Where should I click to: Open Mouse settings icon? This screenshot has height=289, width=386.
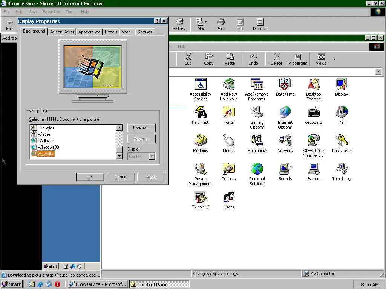pyautogui.click(x=229, y=143)
